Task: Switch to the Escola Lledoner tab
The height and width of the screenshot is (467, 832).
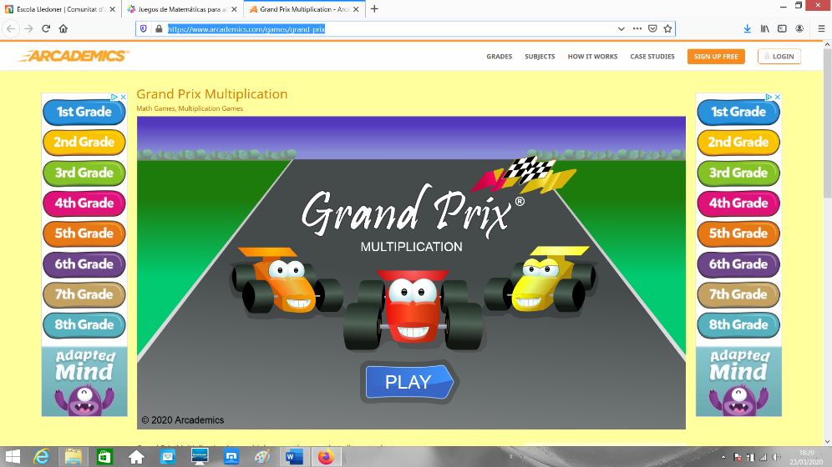Action: (x=61, y=8)
